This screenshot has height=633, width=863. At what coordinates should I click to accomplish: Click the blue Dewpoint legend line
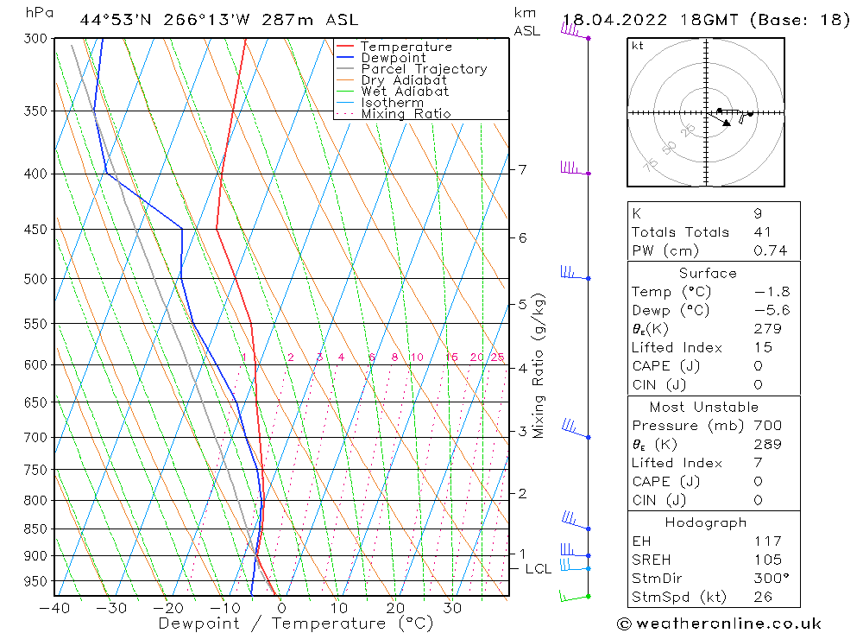coord(345,57)
